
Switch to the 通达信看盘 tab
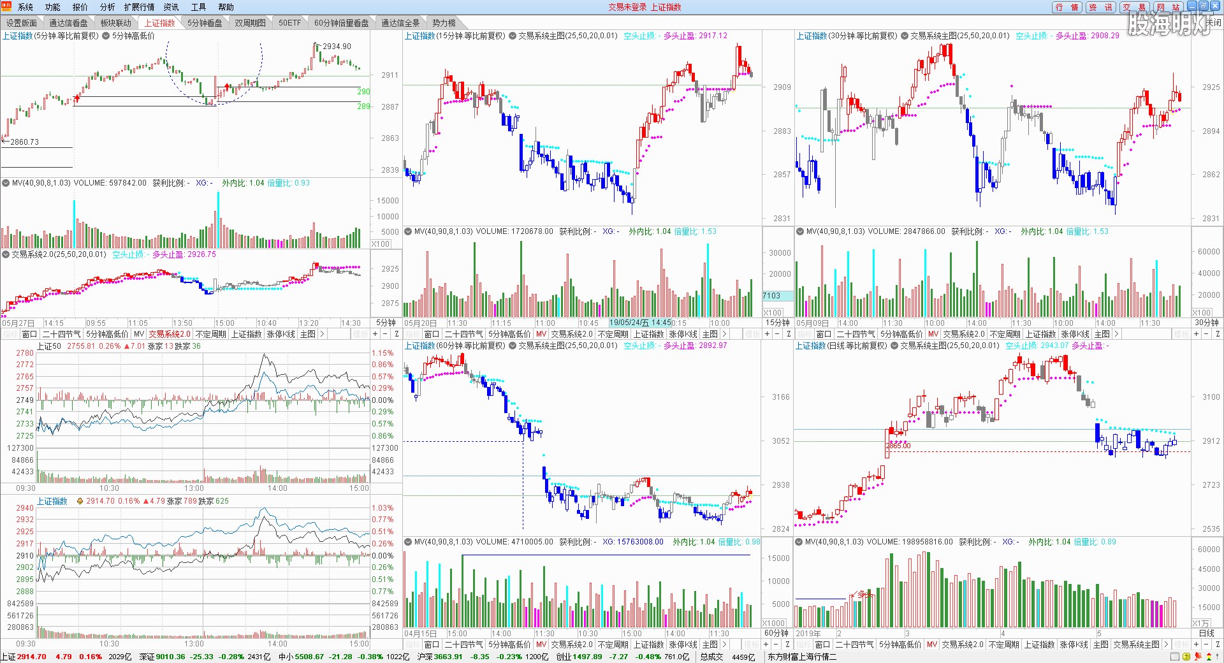coord(69,23)
